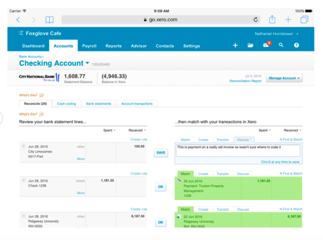323x240 pixels.
Task: Expand the Checking Account selector arrow
Action: pos(87,63)
